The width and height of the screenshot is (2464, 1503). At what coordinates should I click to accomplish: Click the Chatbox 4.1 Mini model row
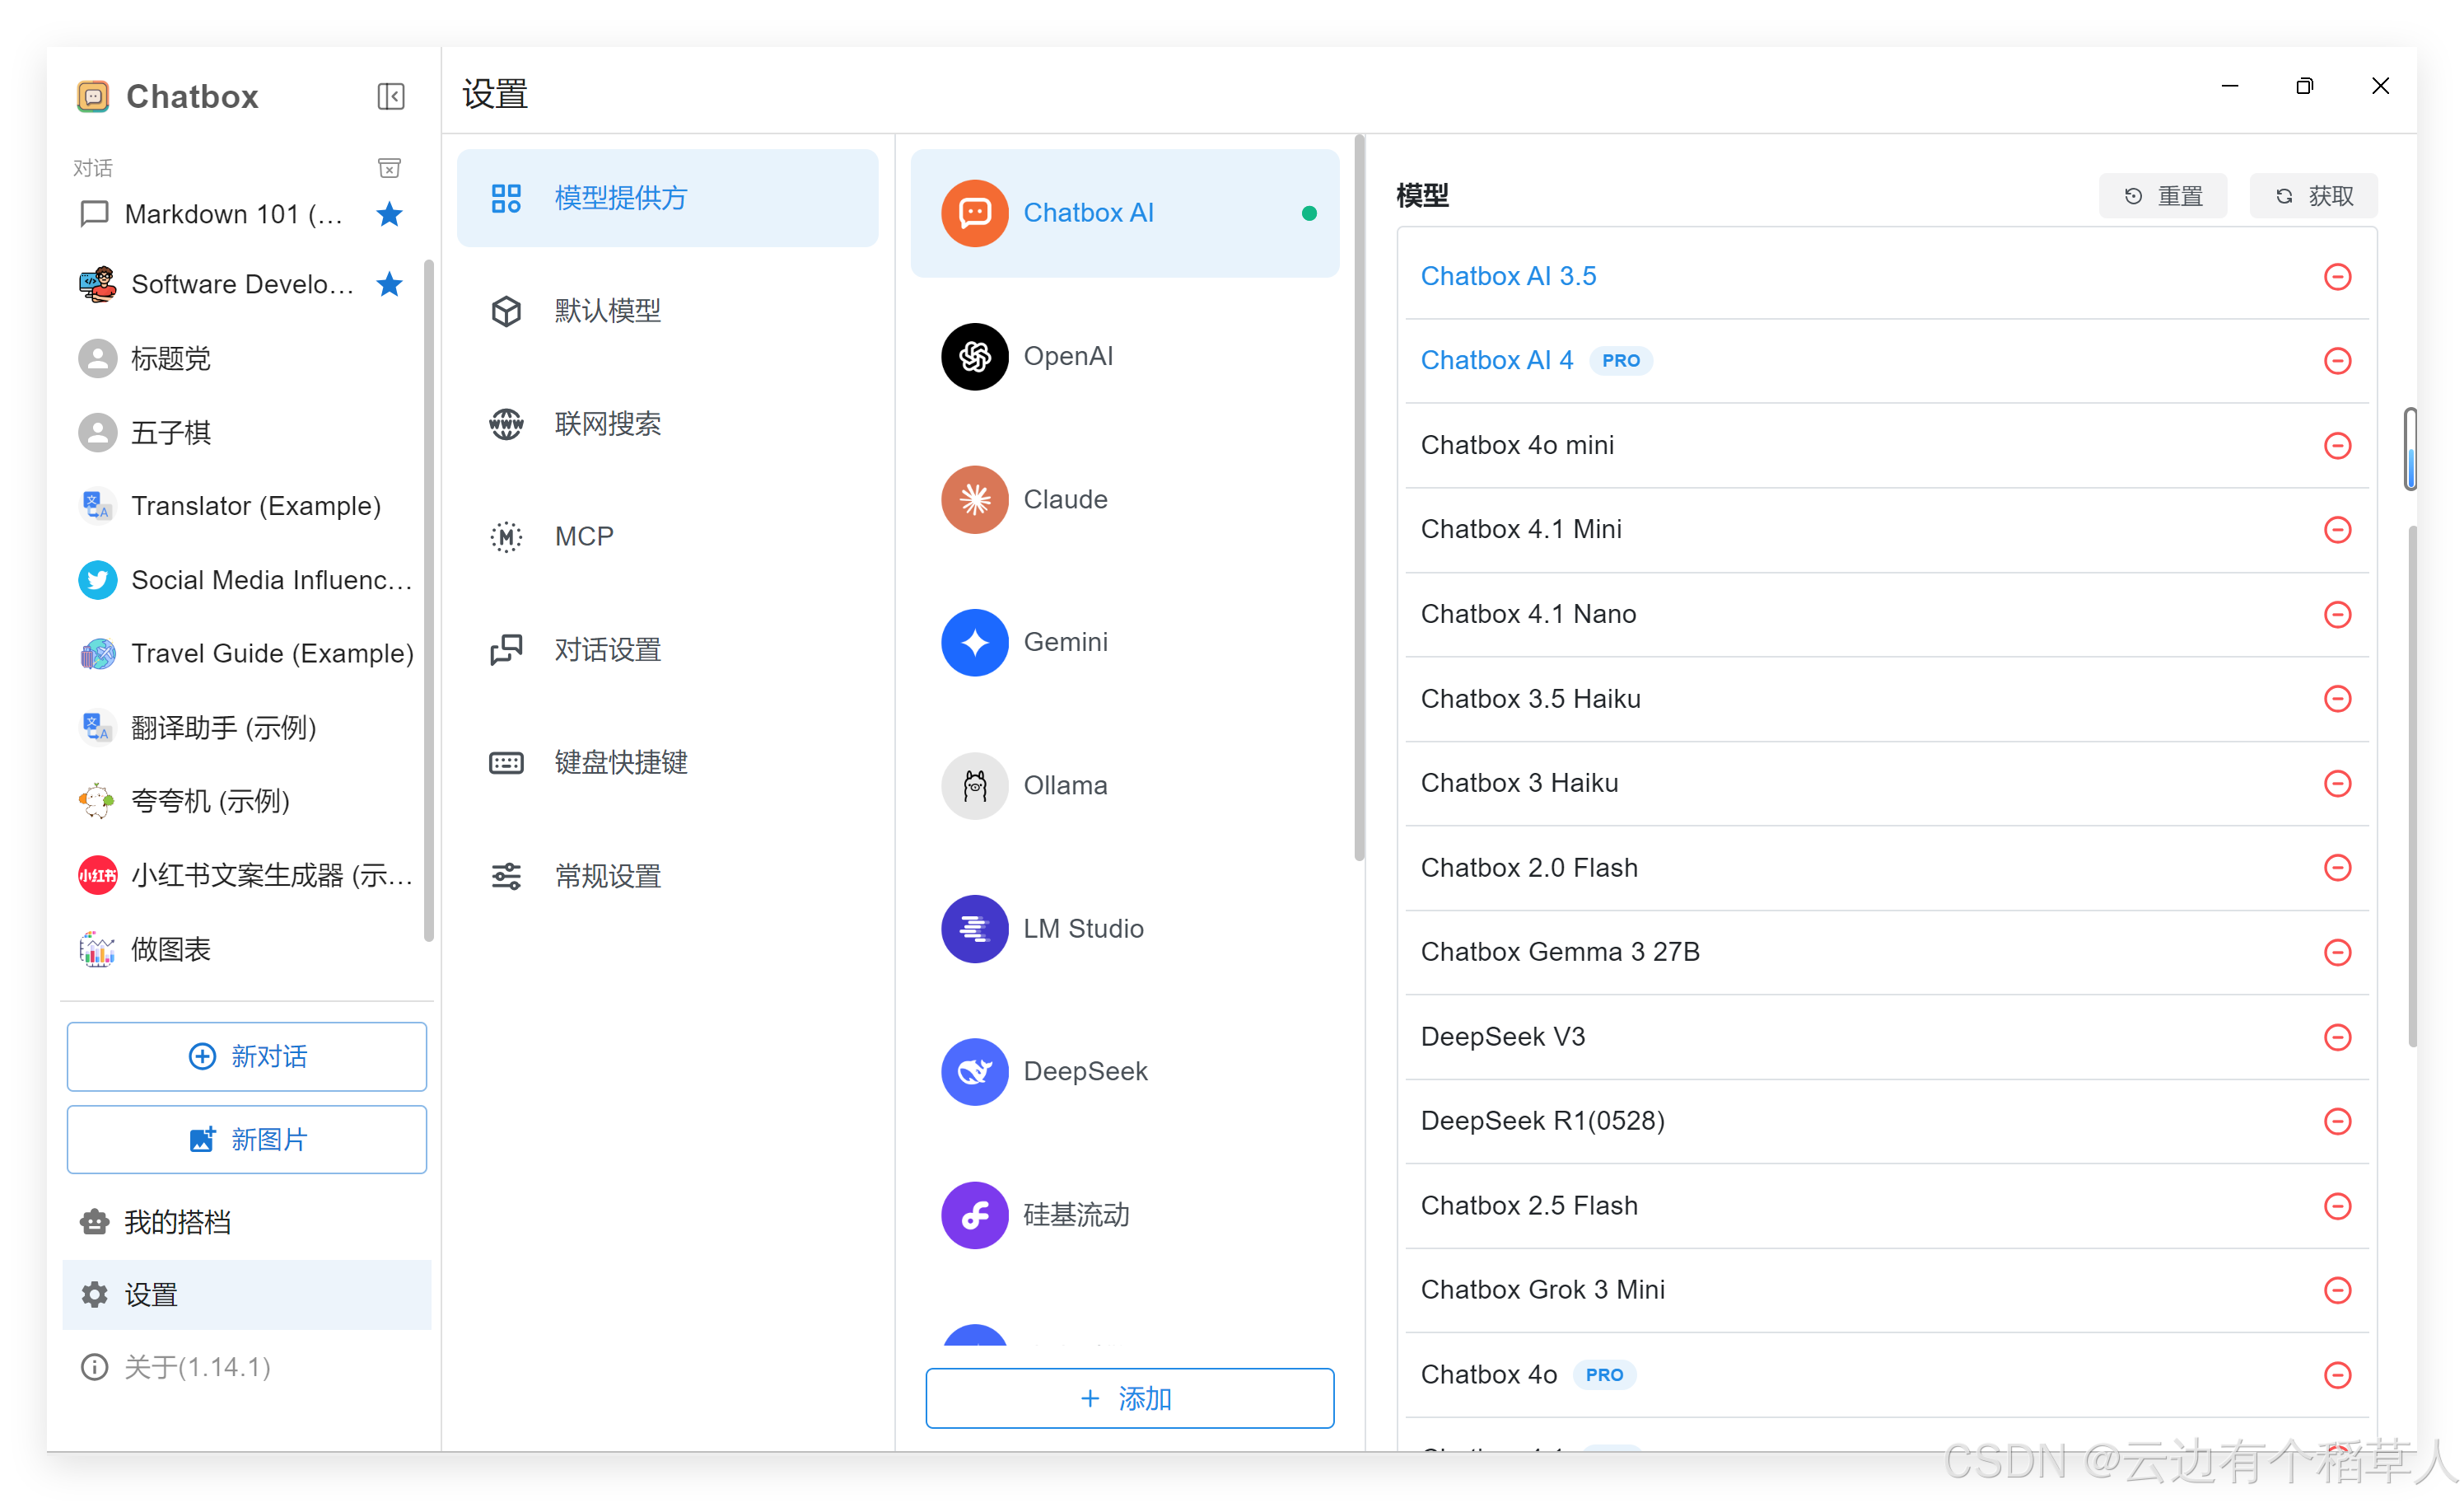pos(1887,529)
